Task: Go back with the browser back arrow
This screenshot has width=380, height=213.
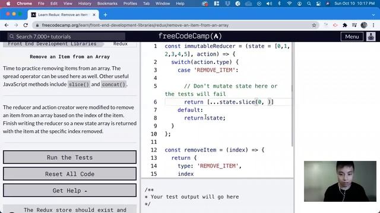Action: 7,25
